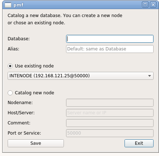Close the pmf window
159x156 pixels.
[x=153, y=5]
